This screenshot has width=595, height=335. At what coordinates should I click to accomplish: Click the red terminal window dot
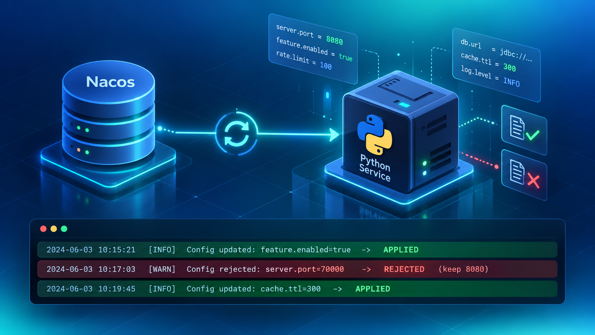pos(43,229)
